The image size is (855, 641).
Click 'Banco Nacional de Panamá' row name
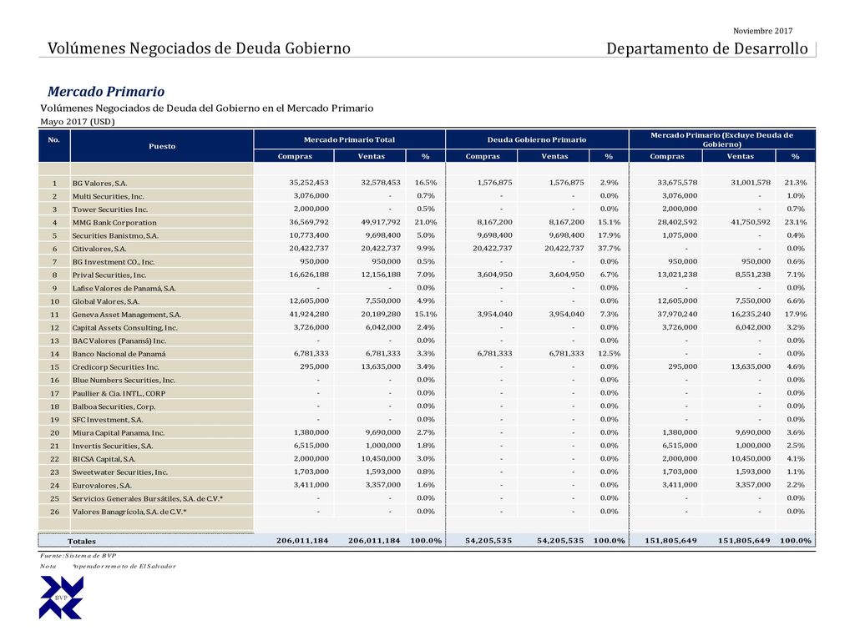tap(119, 354)
